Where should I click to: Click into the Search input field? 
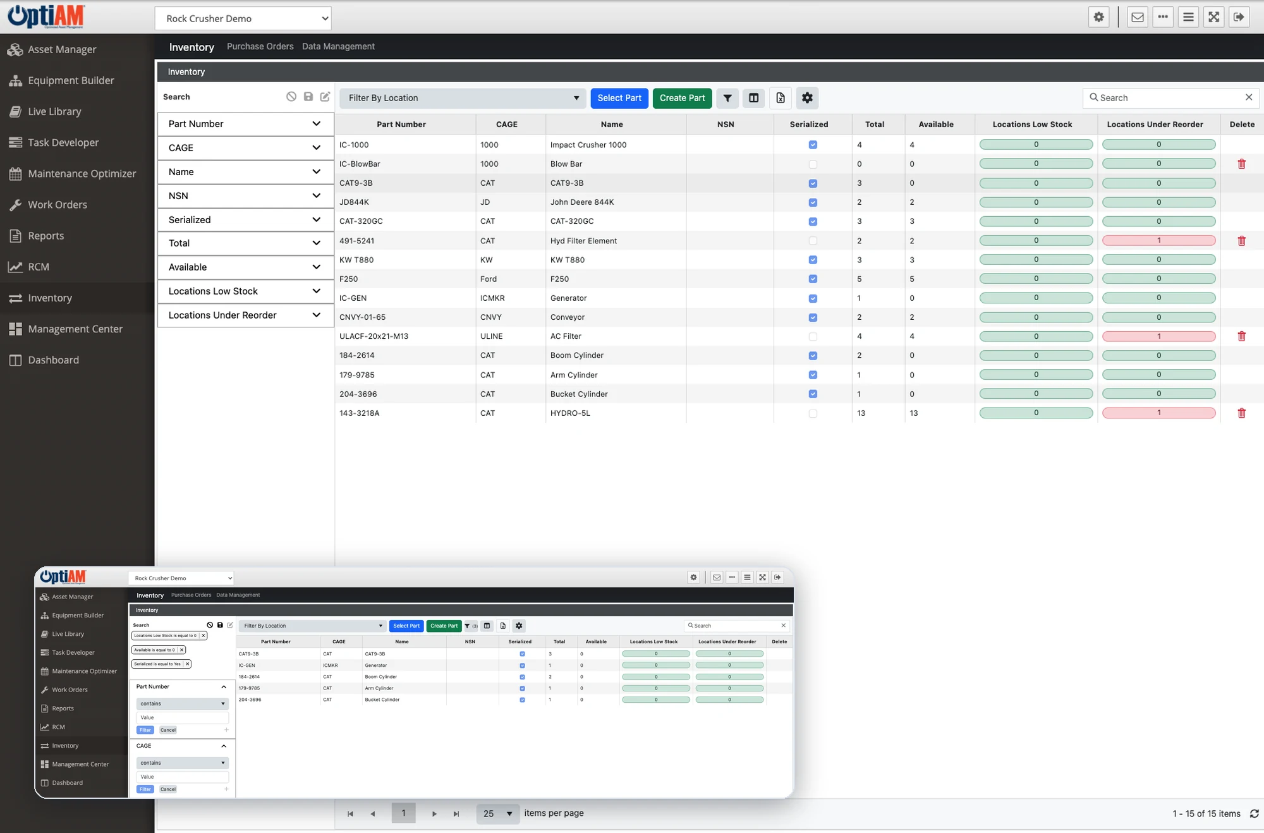point(1170,98)
